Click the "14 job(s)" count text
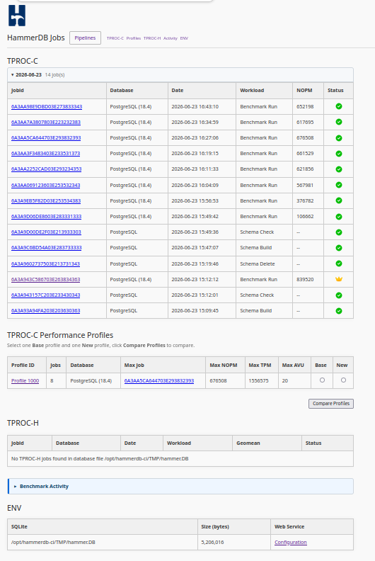The height and width of the screenshot is (561, 375). pos(54,75)
